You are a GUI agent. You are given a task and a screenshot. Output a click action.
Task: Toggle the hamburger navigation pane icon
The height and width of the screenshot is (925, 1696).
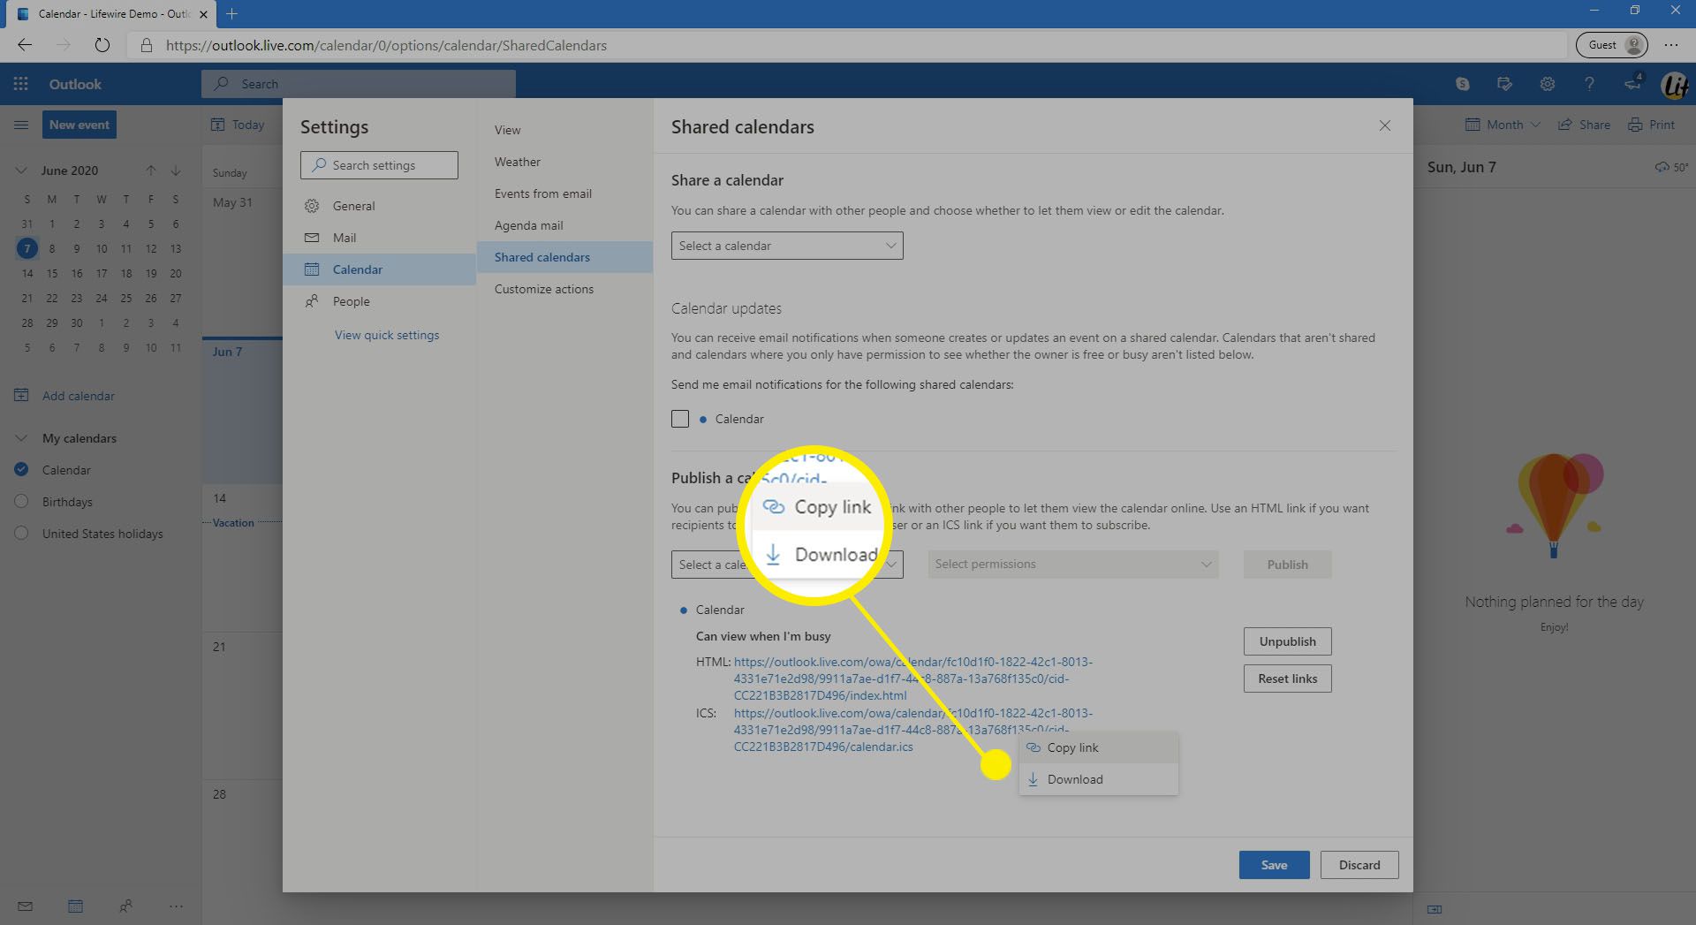coord(21,125)
